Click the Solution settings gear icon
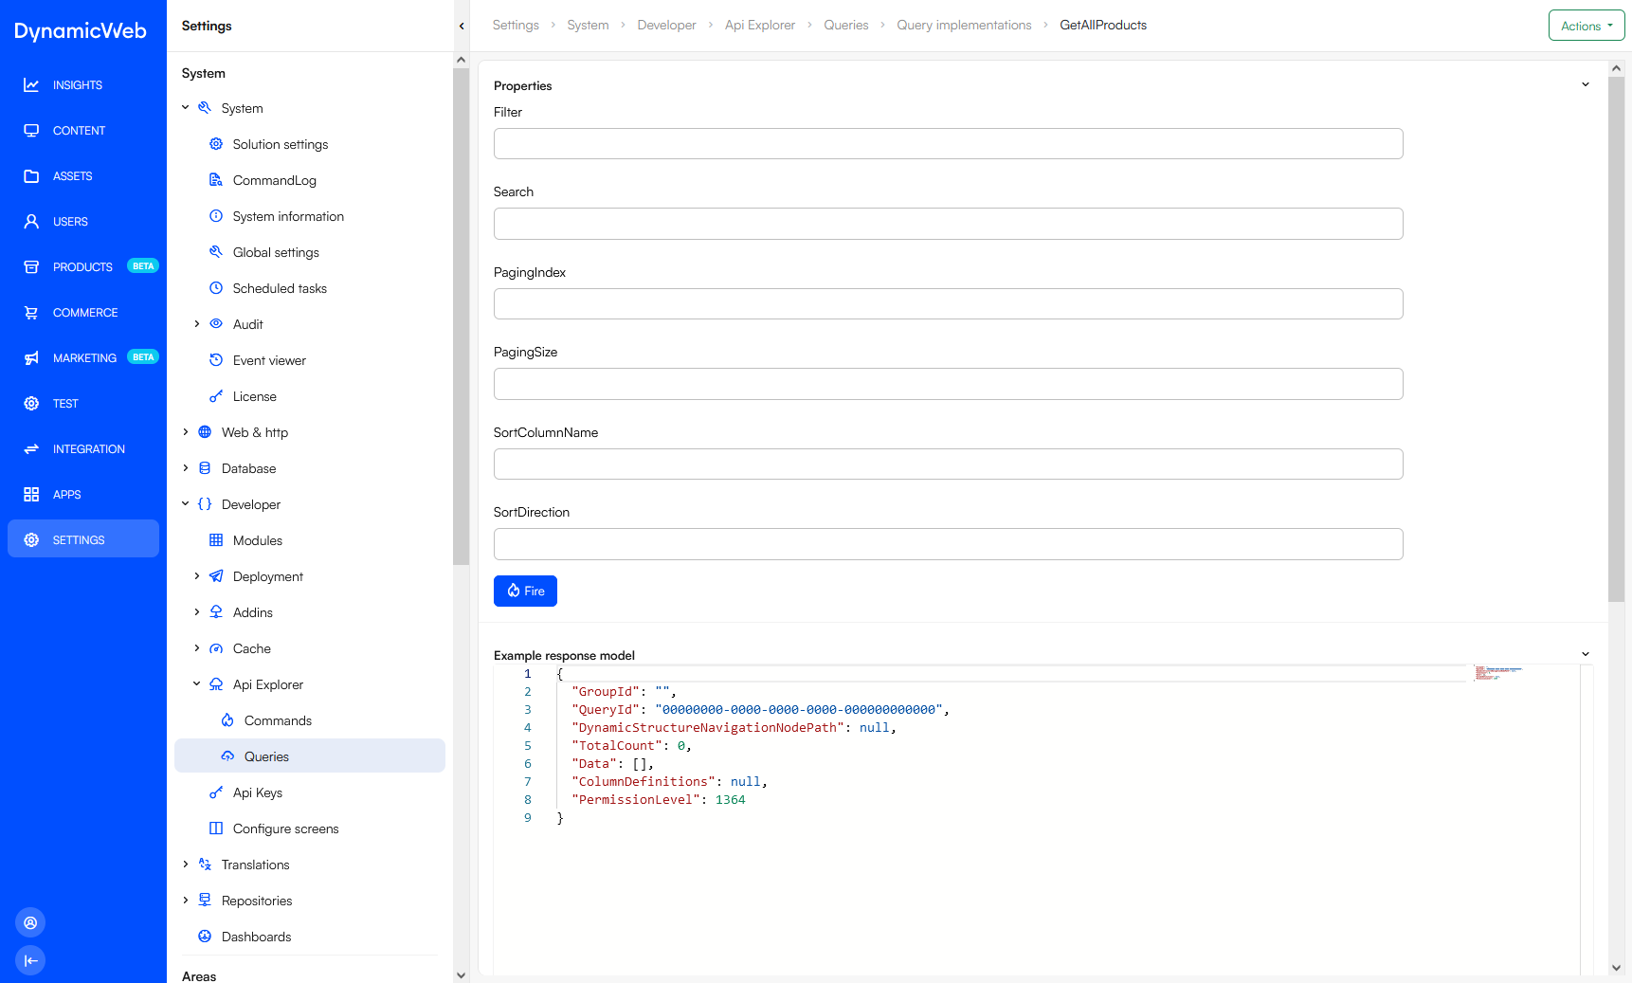Image resolution: width=1632 pixels, height=983 pixels. tap(216, 144)
